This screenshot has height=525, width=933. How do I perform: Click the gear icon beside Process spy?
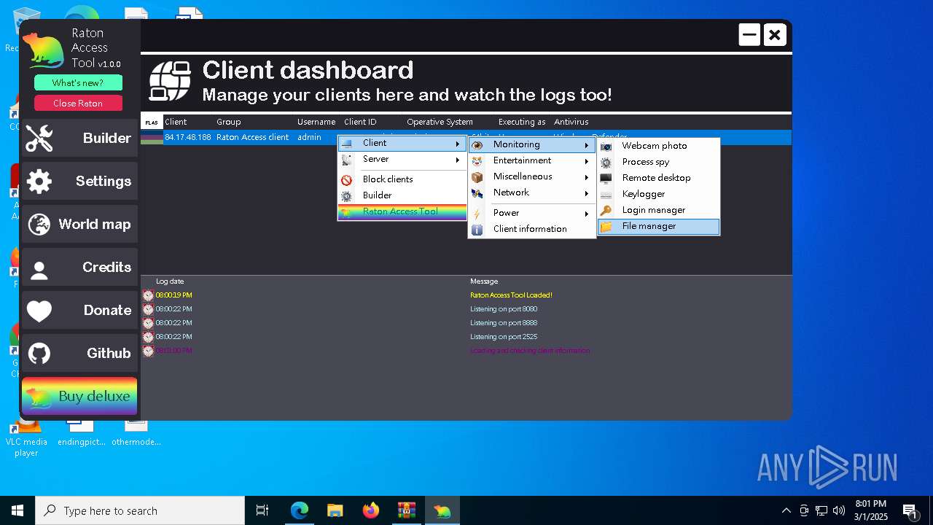click(606, 162)
